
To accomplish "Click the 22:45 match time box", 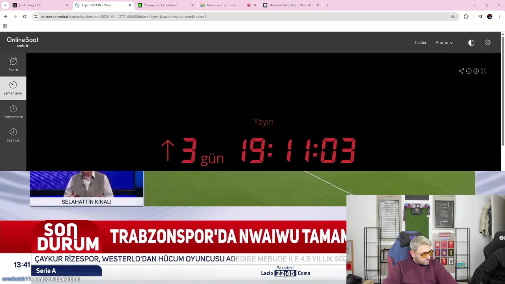I will coord(285,273).
